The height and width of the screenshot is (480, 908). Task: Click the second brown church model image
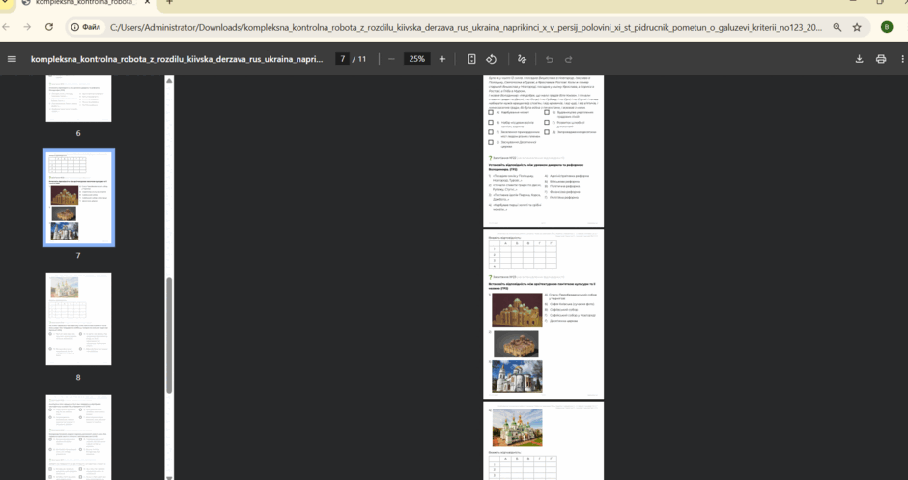(516, 344)
